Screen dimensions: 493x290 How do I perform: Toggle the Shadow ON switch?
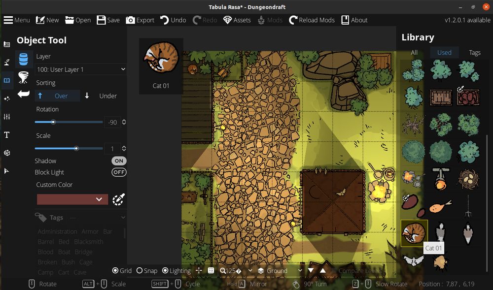tap(119, 161)
